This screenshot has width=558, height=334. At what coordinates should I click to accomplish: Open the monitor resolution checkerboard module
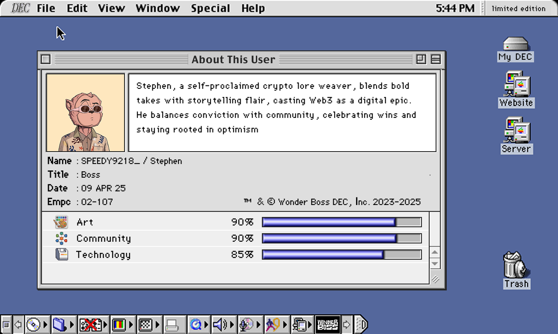149,325
